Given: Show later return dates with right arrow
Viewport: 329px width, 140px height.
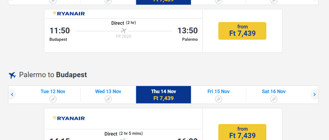Looking at the screenshot, I should pyautogui.click(x=314, y=95).
